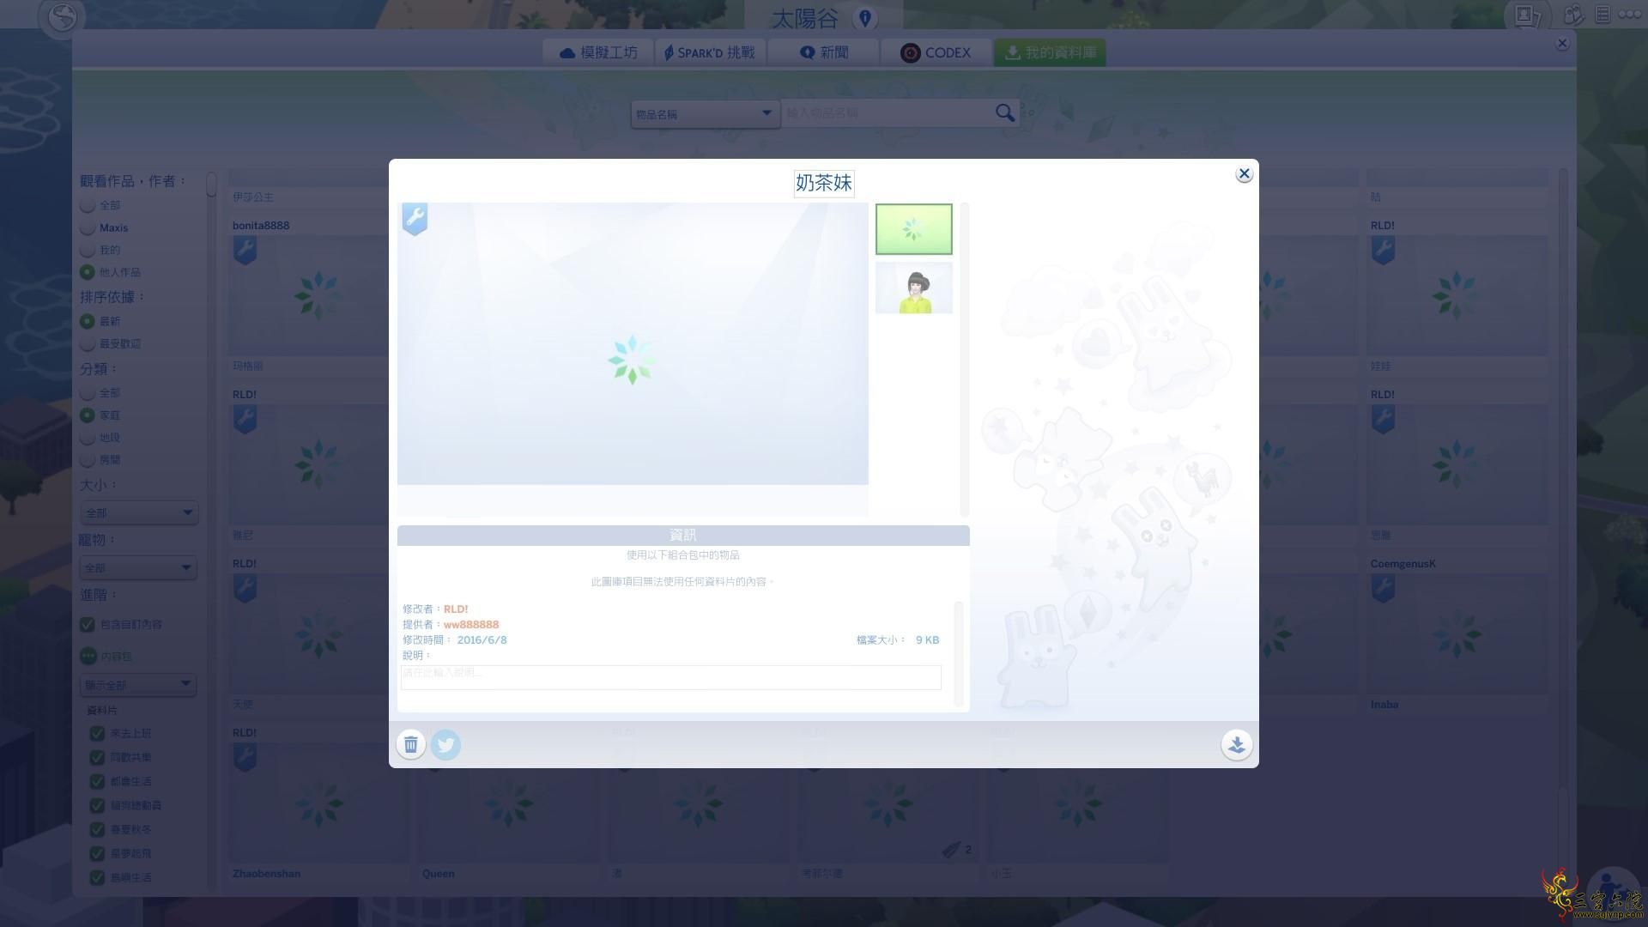The image size is (1648, 927).
Task: Click the globe icon at top left
Action: [x=63, y=16]
